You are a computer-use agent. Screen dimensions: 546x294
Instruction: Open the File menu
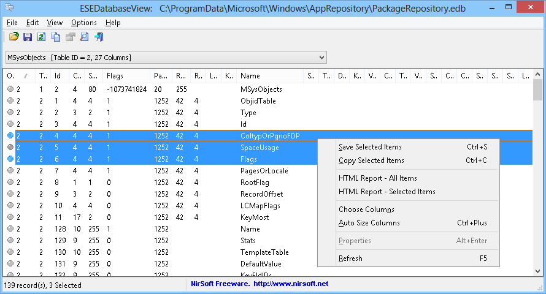pos(12,23)
